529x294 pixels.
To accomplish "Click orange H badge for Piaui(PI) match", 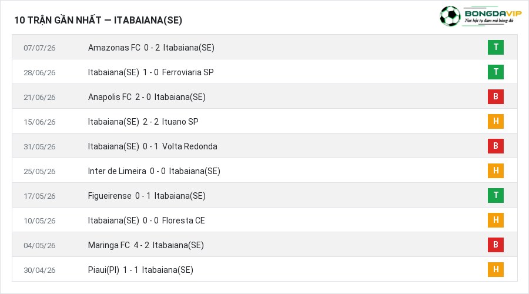I will pos(495,269).
